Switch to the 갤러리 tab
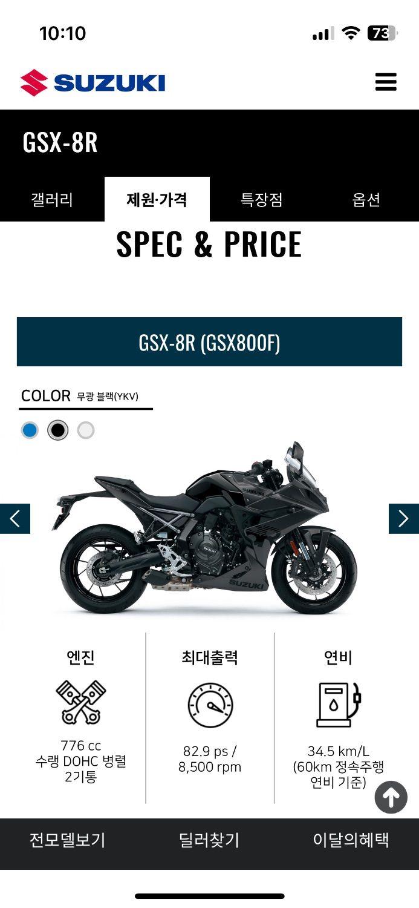 52,199
